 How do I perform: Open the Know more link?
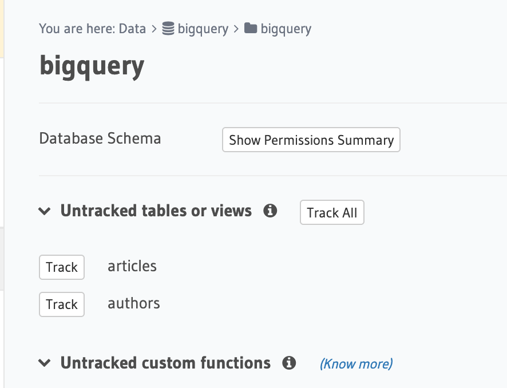click(x=356, y=363)
